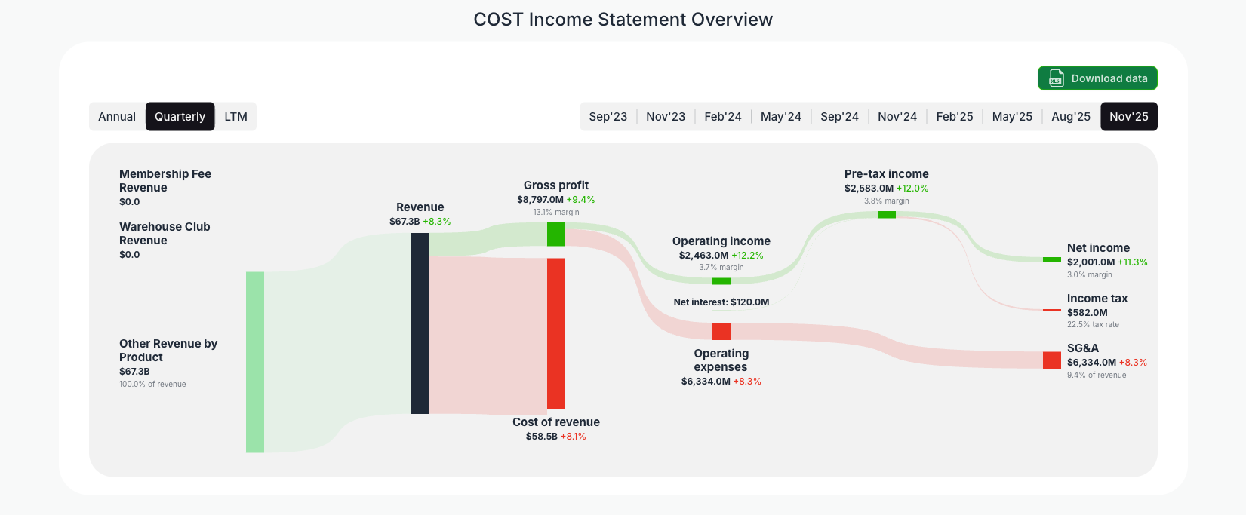Image resolution: width=1246 pixels, height=515 pixels.
Task: Click the XLS file icon in Download data
Action: (1057, 78)
